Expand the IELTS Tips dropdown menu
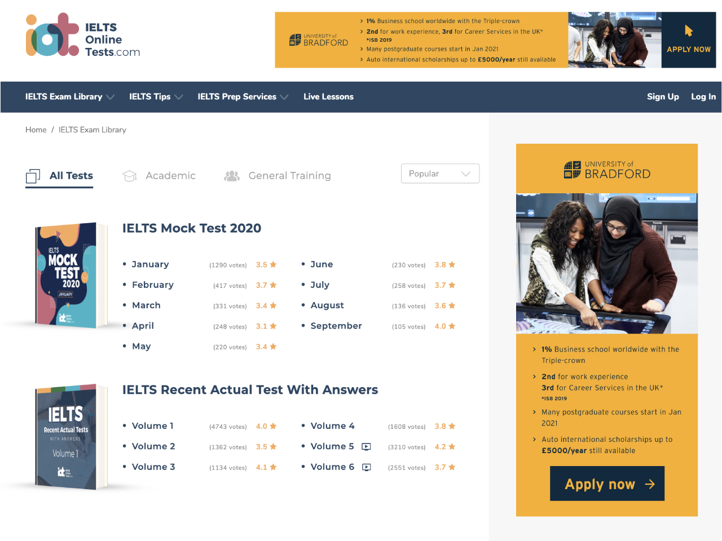The height and width of the screenshot is (541, 722). [156, 97]
